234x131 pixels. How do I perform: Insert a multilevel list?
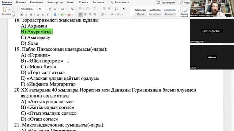pos(94,9)
